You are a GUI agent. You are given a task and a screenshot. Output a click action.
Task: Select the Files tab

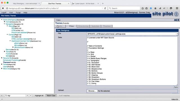click(x=71, y=26)
